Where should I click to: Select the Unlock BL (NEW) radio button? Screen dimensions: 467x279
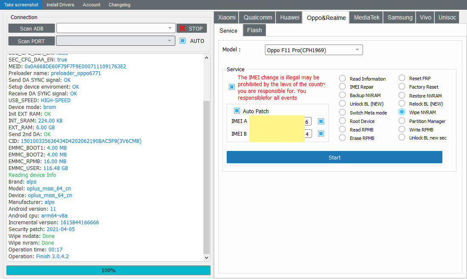coord(342,103)
